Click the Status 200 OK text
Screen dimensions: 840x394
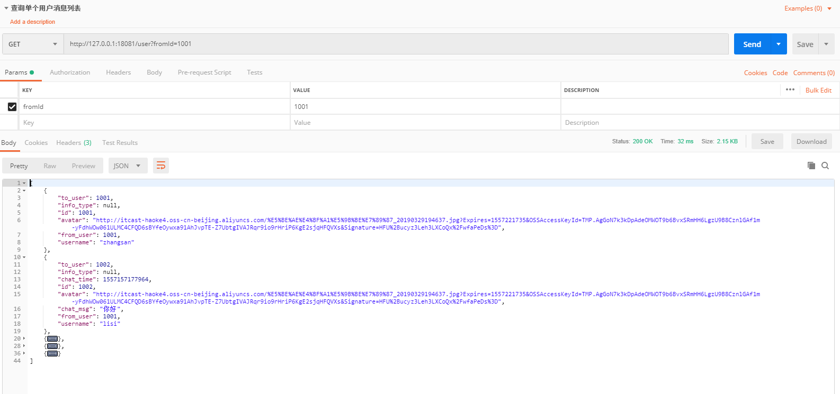[x=632, y=141]
